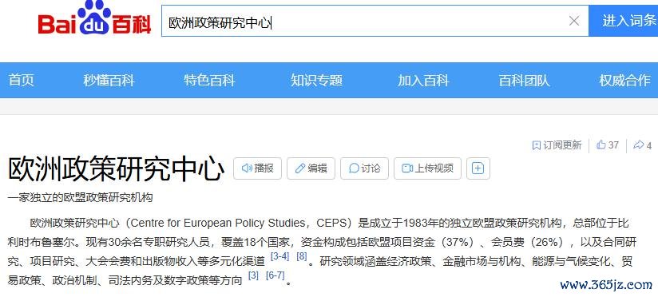Click the 编辑 pencil button

(311, 168)
